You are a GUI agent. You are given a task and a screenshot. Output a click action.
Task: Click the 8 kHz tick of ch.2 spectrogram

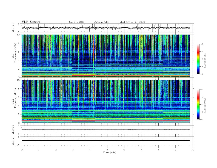19,89
